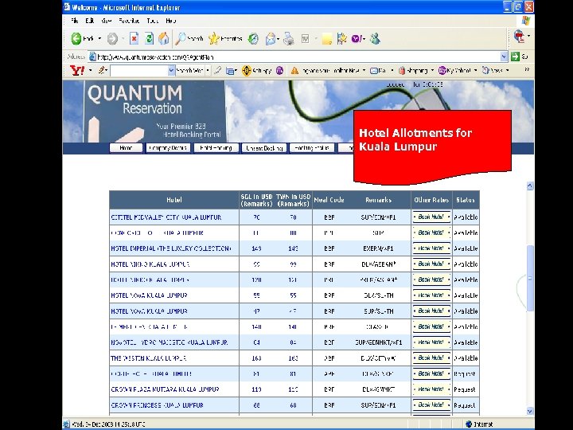This screenshot has height=430, width=573.
Task: Open the Yahoo search box dropdown arrow
Action: point(171,71)
